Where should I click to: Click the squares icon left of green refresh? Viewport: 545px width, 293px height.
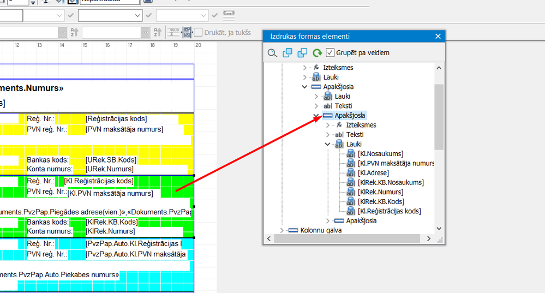click(x=302, y=53)
